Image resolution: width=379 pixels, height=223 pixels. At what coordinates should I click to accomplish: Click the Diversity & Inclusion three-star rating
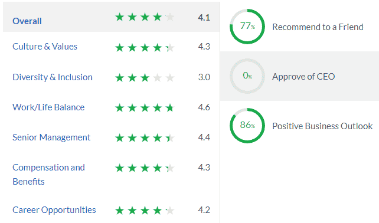click(145, 78)
